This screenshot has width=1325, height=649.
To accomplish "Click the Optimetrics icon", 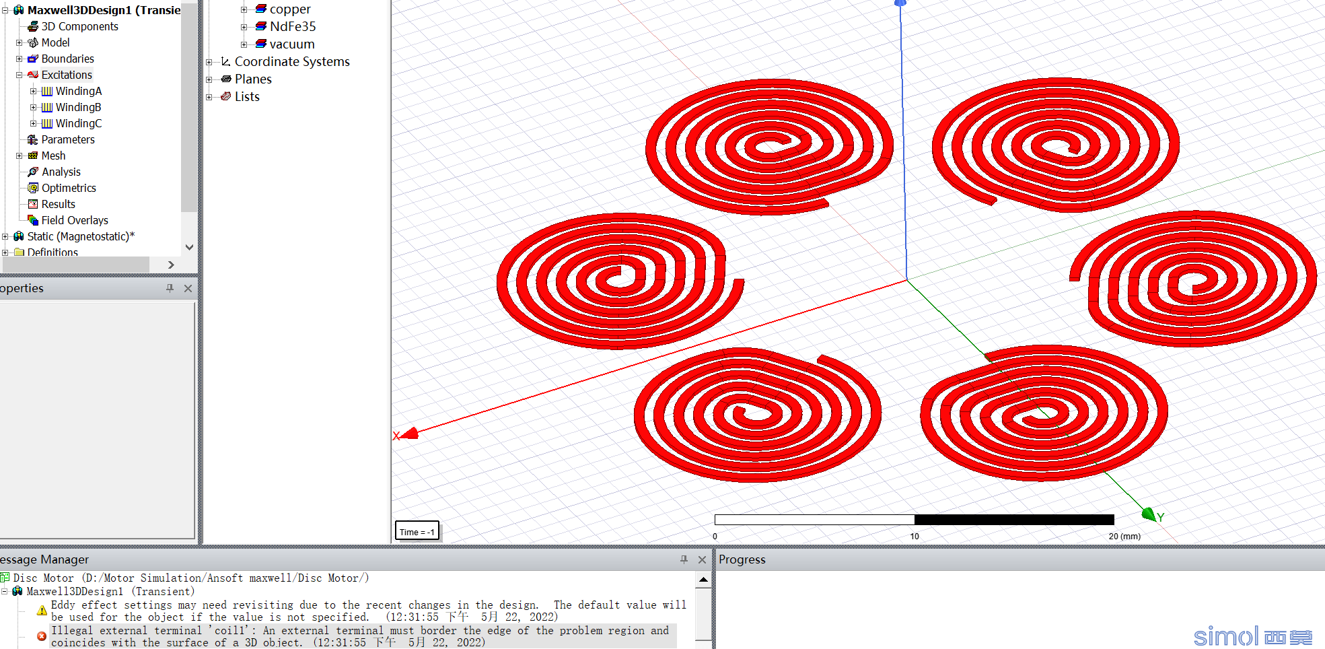I will point(32,188).
